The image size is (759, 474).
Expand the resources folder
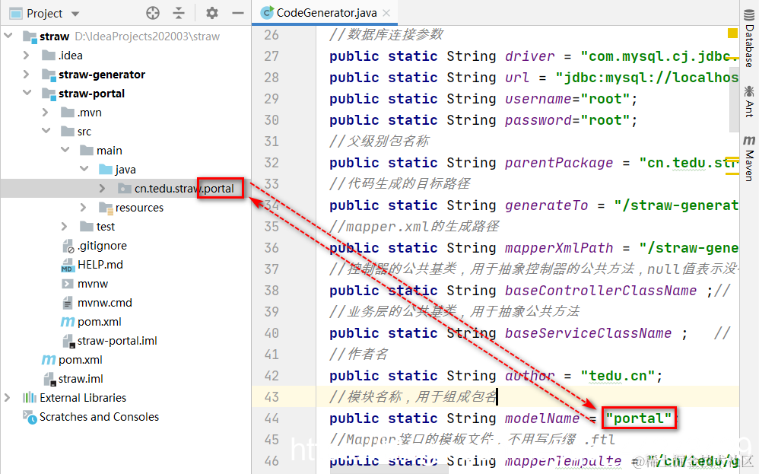tap(83, 207)
